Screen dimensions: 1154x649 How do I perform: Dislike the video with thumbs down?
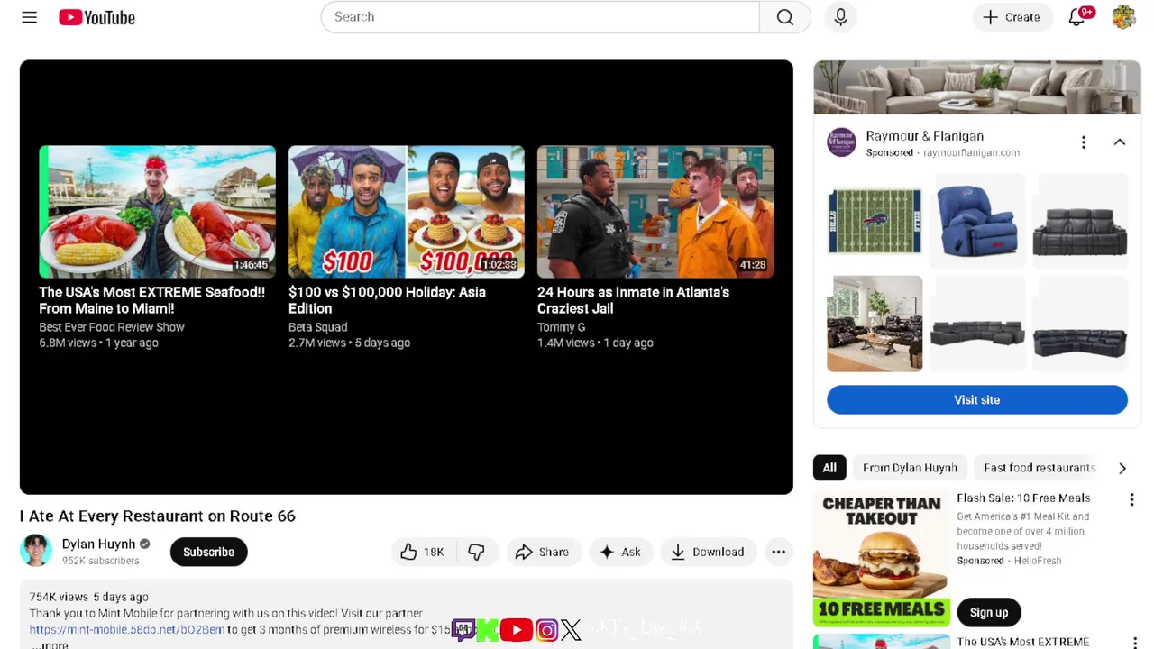pos(476,552)
